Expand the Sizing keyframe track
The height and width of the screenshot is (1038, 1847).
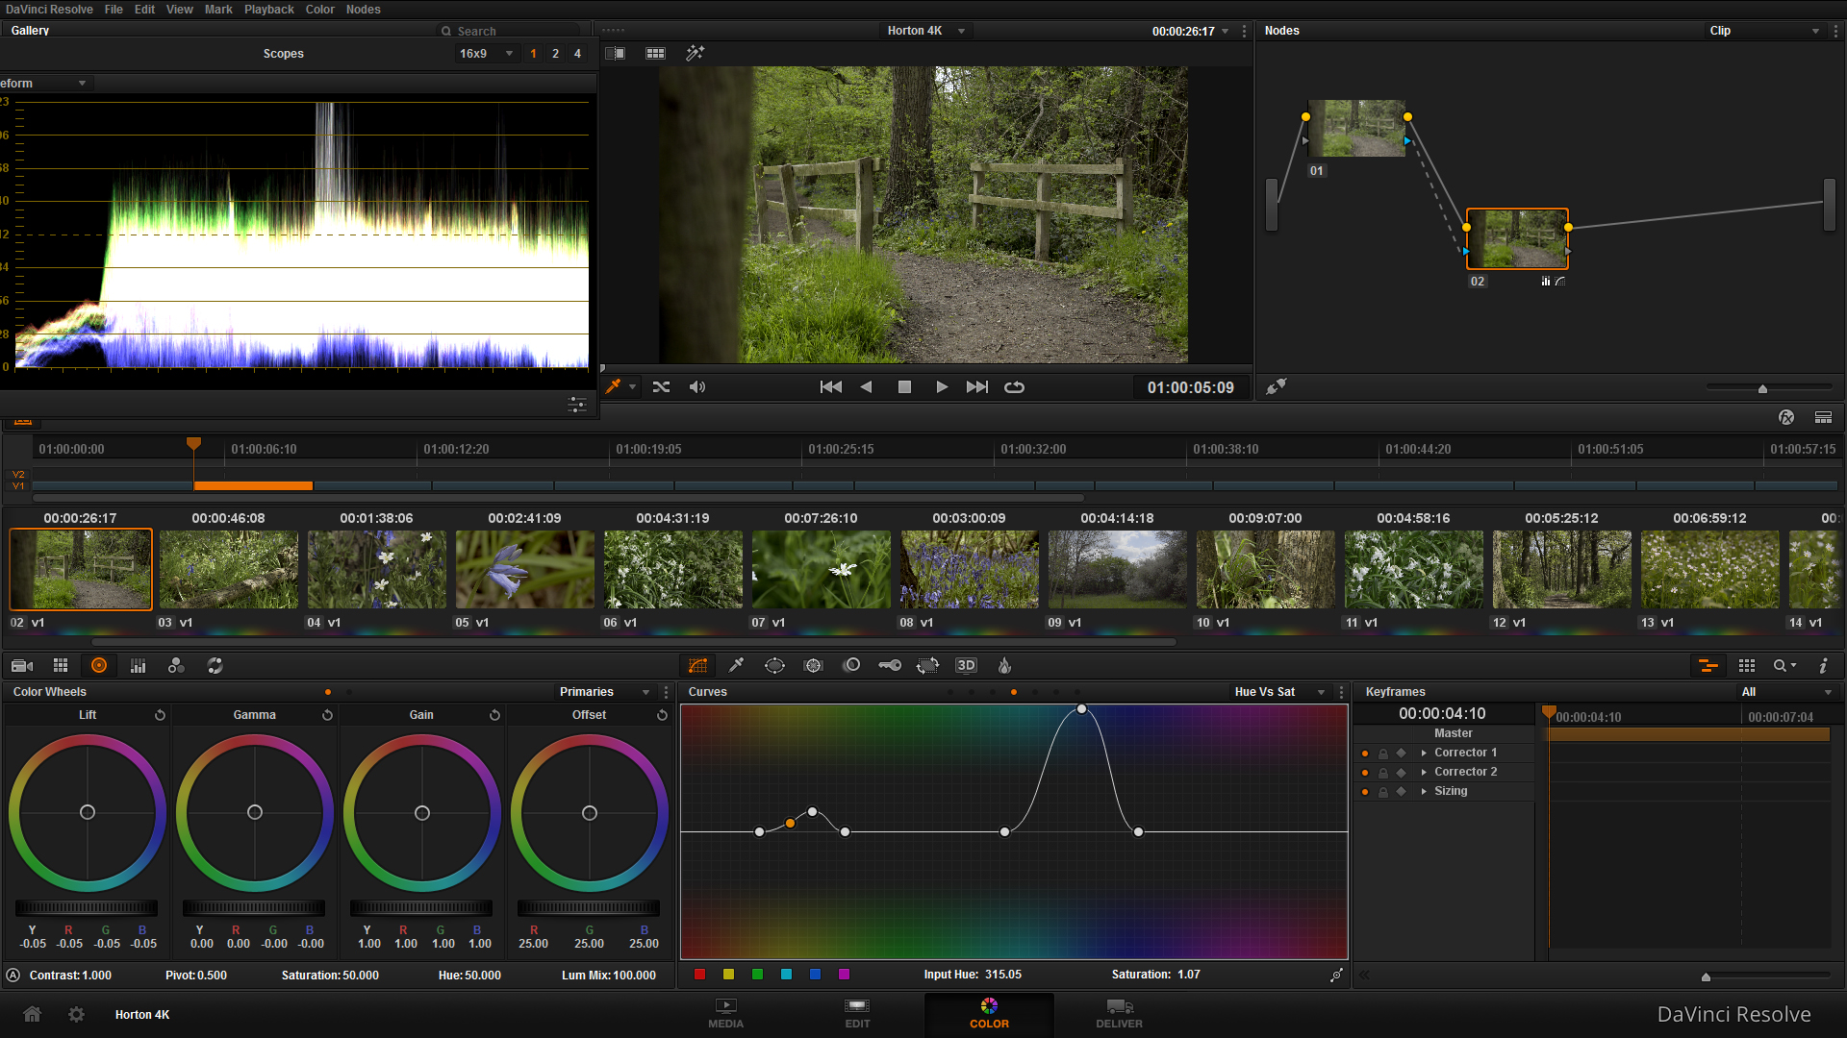[1424, 791]
